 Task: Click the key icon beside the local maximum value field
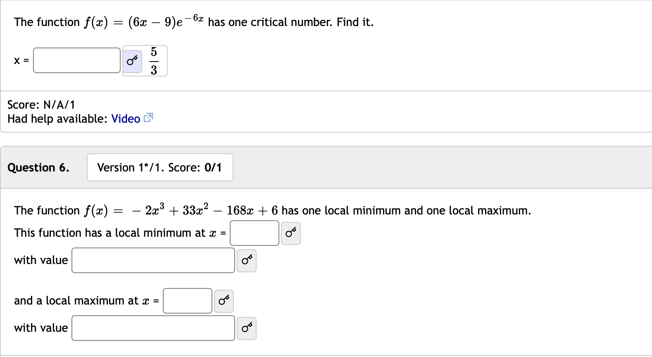coord(246,328)
